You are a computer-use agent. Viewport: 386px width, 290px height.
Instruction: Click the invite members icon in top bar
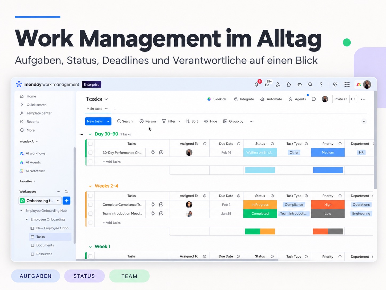coord(278,85)
